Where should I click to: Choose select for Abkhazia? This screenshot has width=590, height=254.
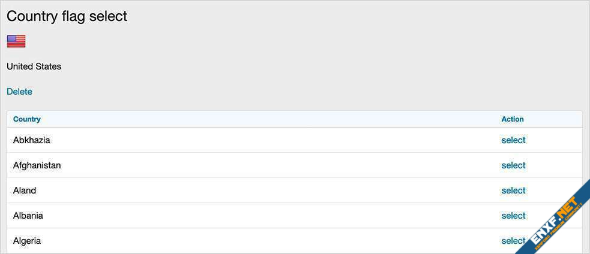513,140
